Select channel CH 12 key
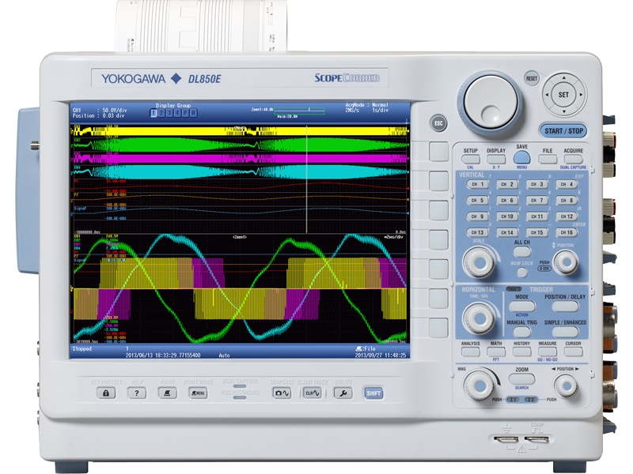633x474 pixels. point(567,216)
